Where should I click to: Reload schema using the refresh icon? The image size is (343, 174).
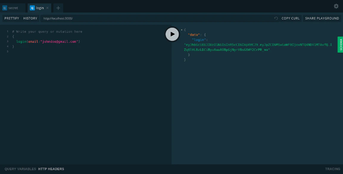coord(276,18)
